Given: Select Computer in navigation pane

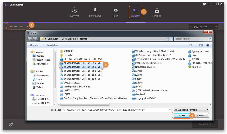Looking at the screenshot, I should point(39,95).
